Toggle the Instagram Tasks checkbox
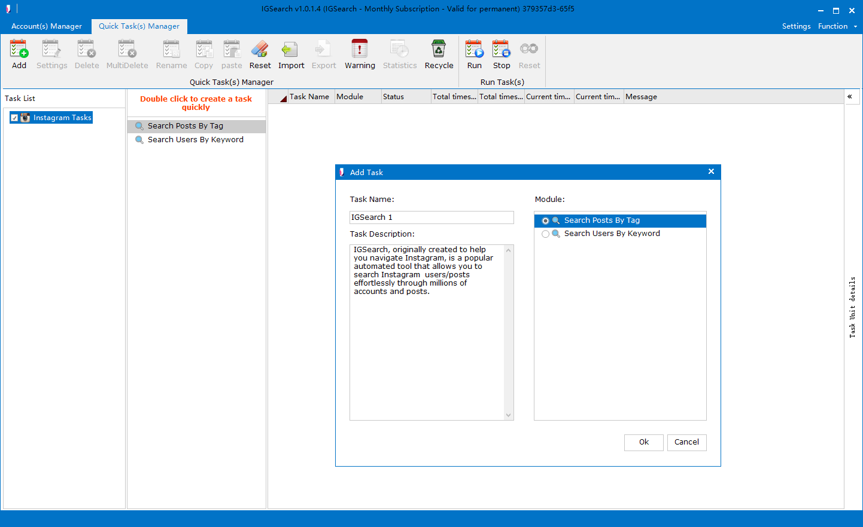The width and height of the screenshot is (863, 527). tap(14, 118)
